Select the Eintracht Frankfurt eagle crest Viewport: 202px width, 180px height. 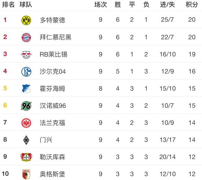pos(26,123)
